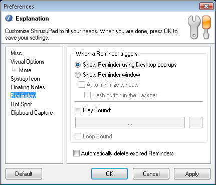The image size is (216, 185).
Task: Open Clipboard Capture preferences
Action: (32, 113)
